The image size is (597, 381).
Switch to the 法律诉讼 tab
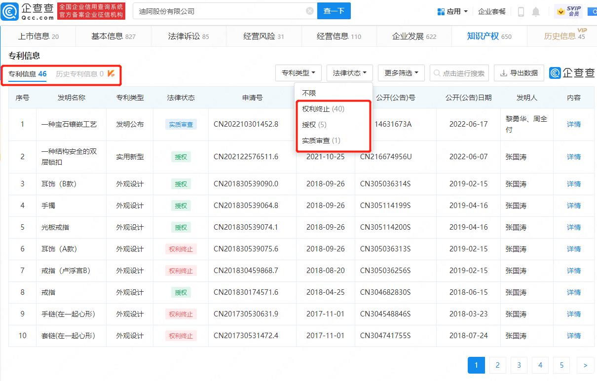point(188,36)
